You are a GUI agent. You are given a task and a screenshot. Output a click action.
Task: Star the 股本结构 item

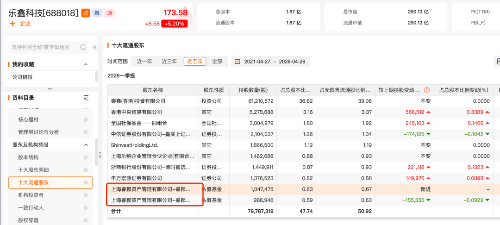(x=86, y=157)
